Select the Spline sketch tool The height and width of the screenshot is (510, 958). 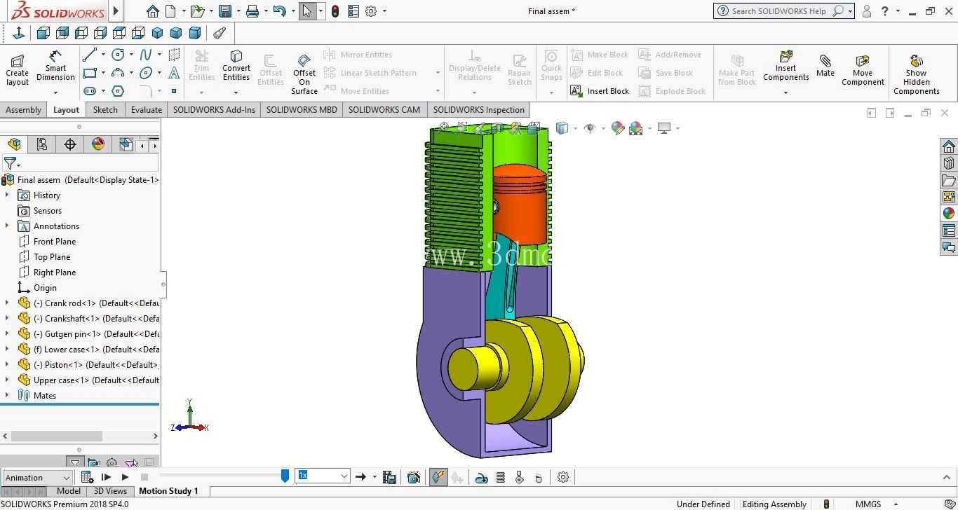[x=146, y=55]
